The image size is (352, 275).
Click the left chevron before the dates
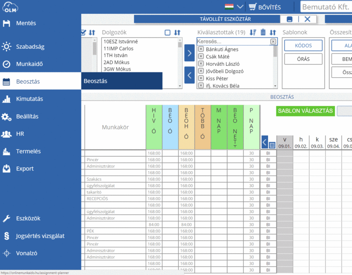pos(264,142)
